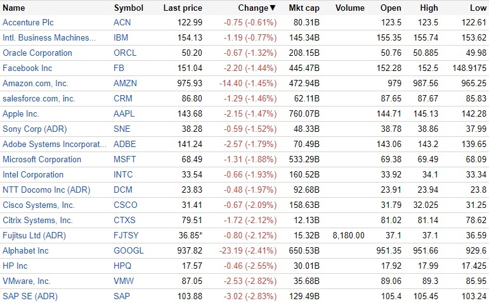Click the CSCO ticker symbol
This screenshot has width=489, height=303.
(126, 205)
